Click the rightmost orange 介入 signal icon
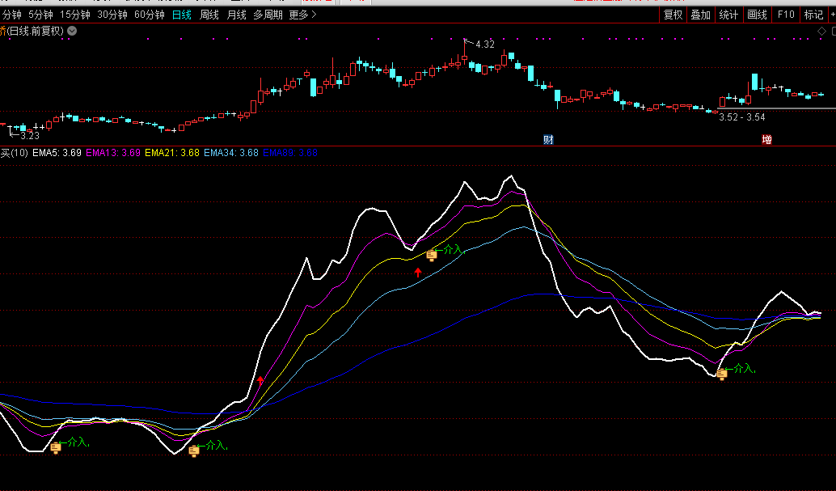This screenshot has height=491, width=836. coord(722,374)
